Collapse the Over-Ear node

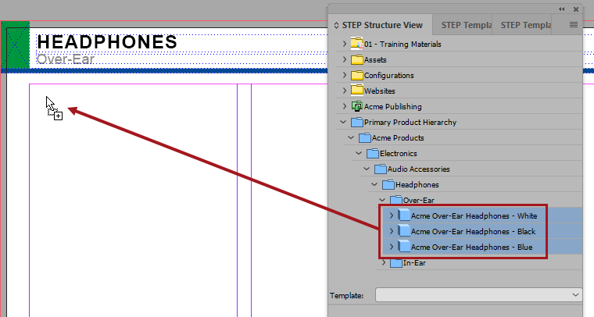(382, 200)
